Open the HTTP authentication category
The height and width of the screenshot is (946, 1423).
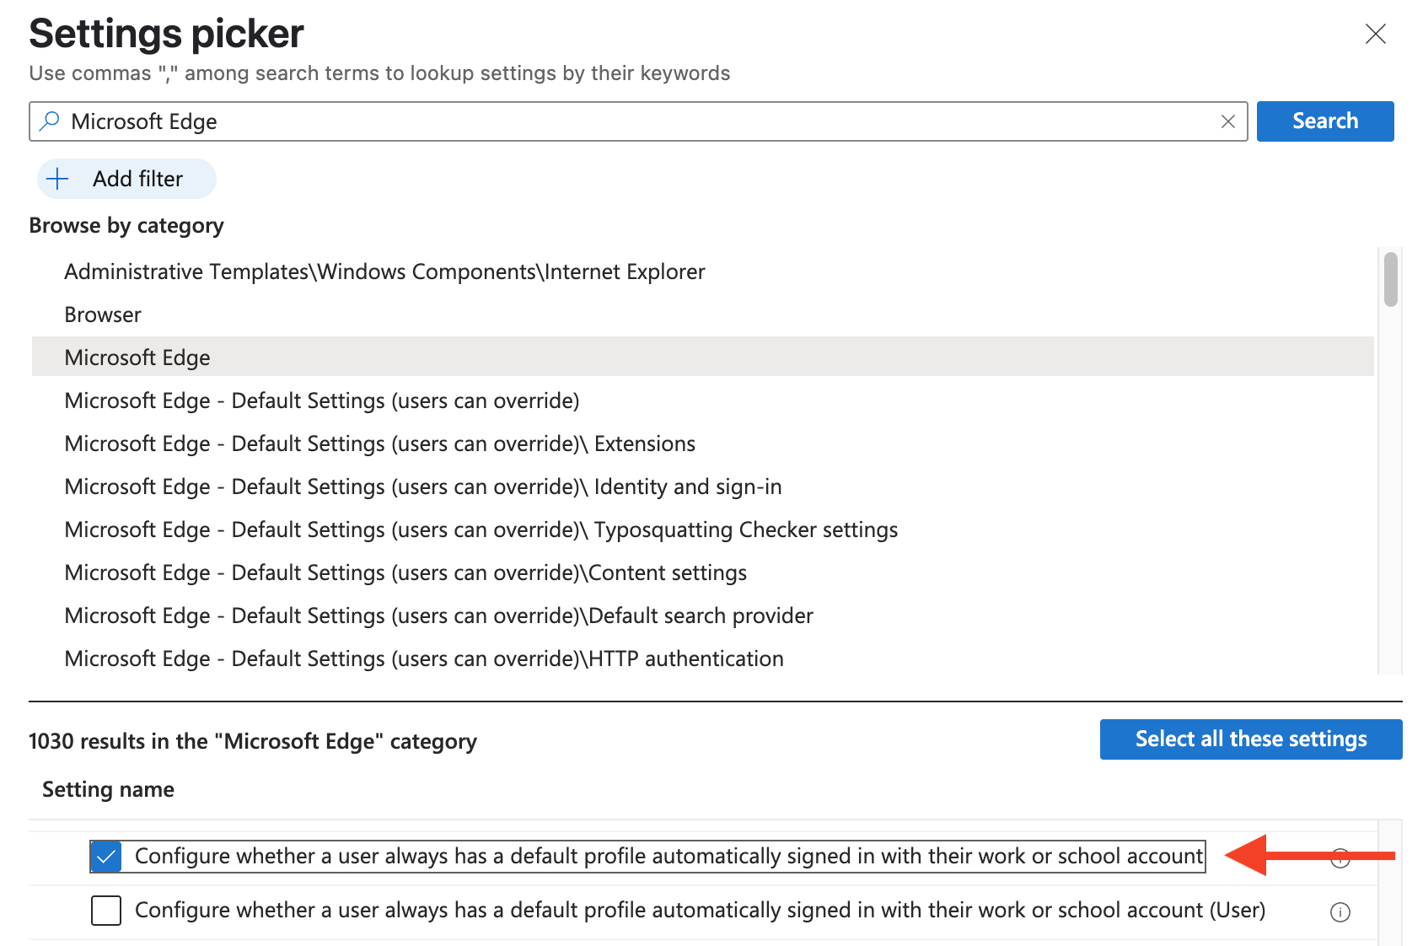(423, 658)
